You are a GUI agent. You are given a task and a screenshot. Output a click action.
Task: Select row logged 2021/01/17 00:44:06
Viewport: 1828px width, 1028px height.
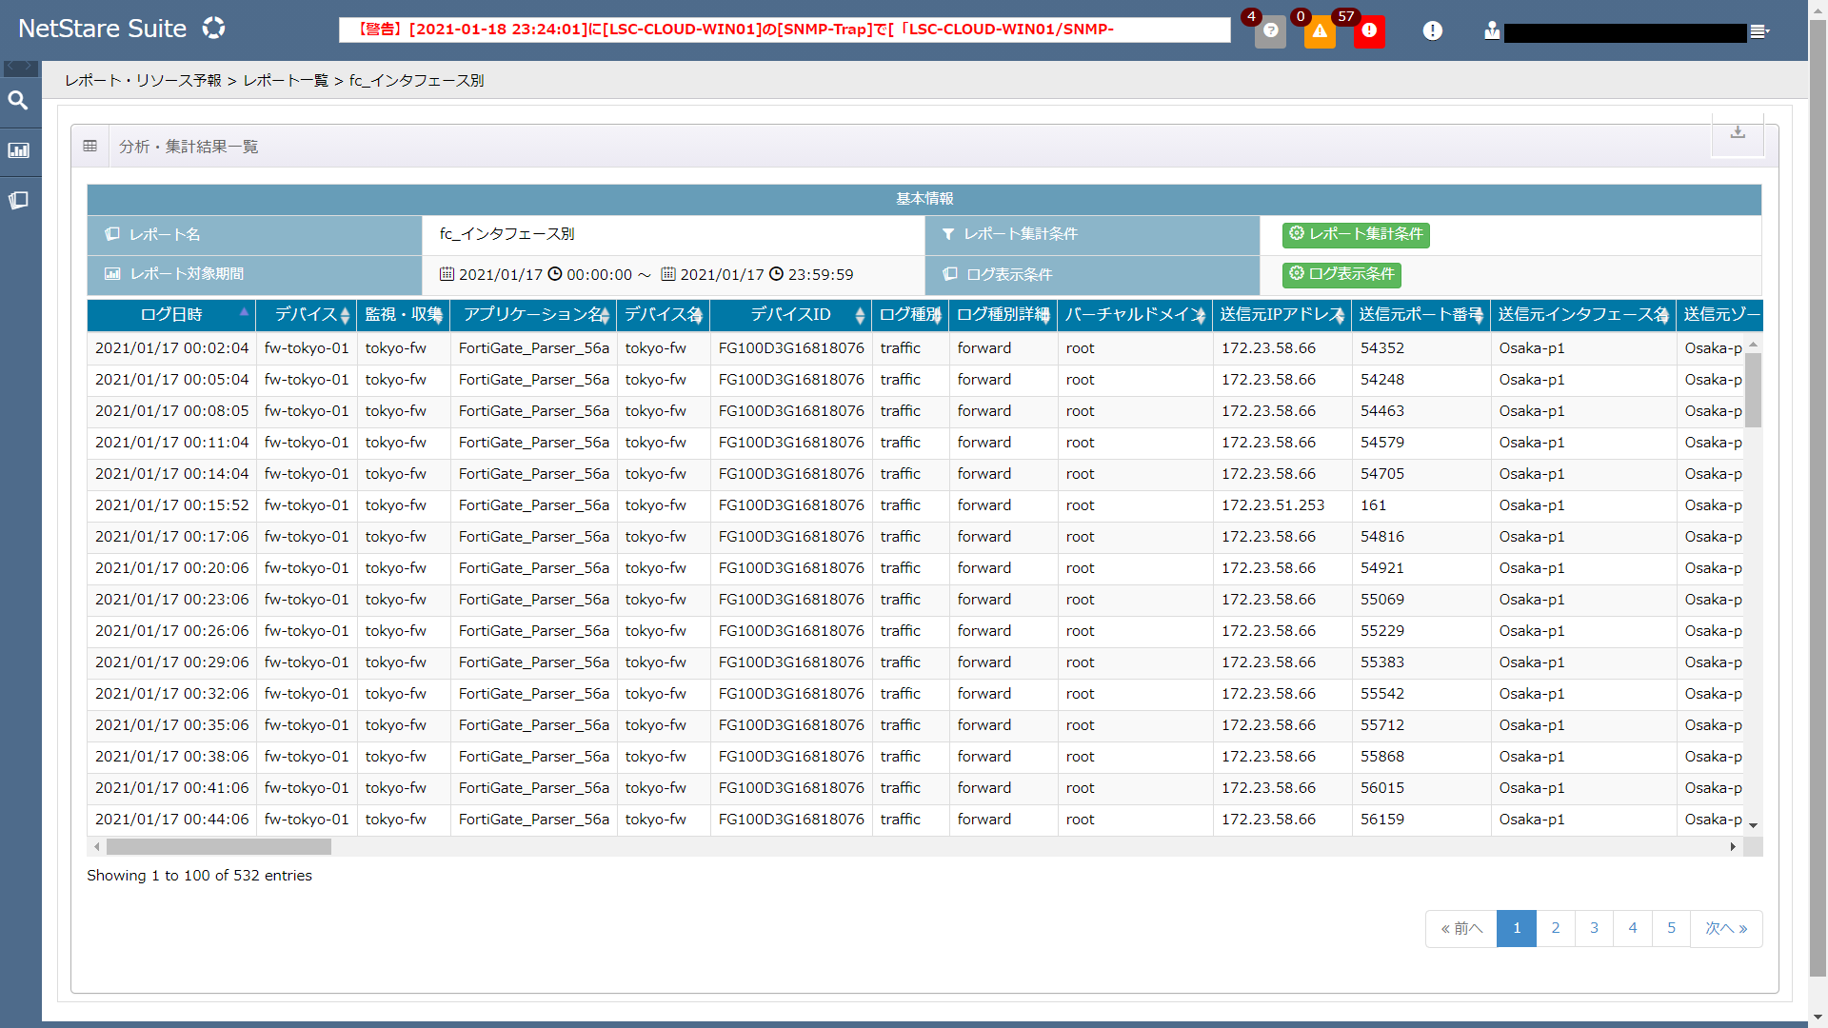point(915,820)
